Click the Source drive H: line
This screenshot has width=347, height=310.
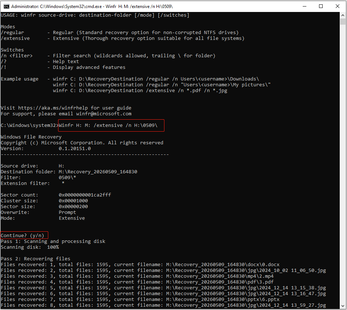[33, 166]
